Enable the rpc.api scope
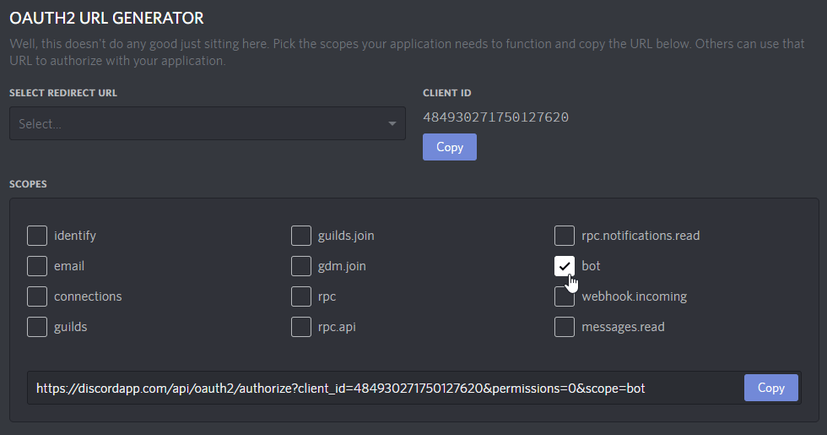Viewport: 827px width, 435px height. pos(301,326)
